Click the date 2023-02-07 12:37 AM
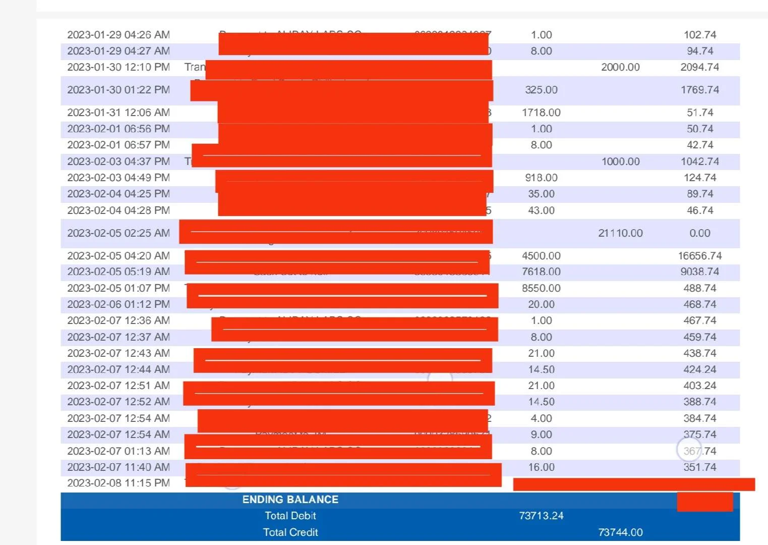The width and height of the screenshot is (768, 545). click(x=119, y=337)
